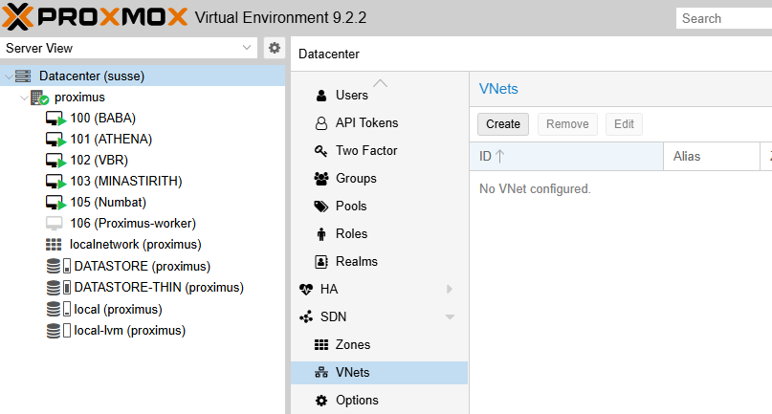
Task: Select DATASTORE (proximus) storage
Action: [143, 267]
